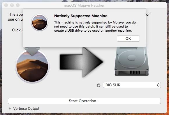Click Start Operation button
The height and width of the screenshot is (115, 169).
click(x=84, y=101)
